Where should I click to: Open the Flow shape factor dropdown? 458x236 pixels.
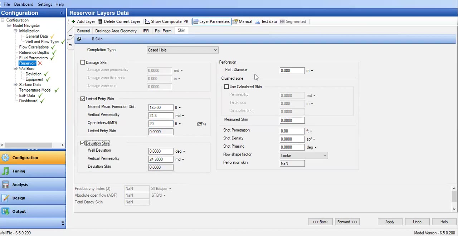tap(324, 155)
